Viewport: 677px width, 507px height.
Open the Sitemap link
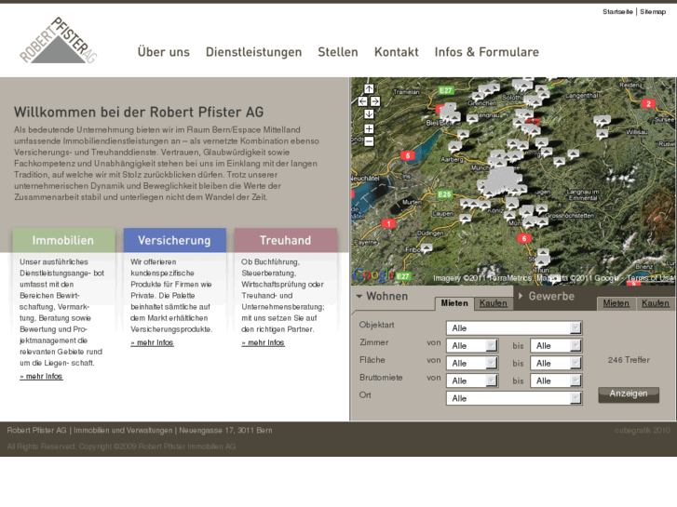coord(653,12)
